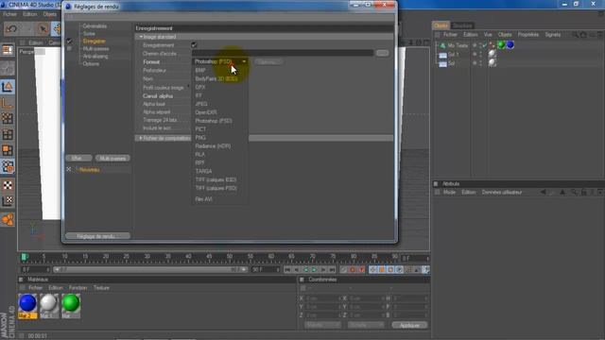Collapse the Image standard section
This screenshot has height=340, width=605.
click(141, 37)
